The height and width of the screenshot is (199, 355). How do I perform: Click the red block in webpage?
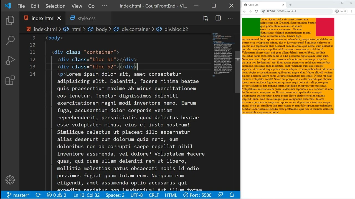point(325,27)
